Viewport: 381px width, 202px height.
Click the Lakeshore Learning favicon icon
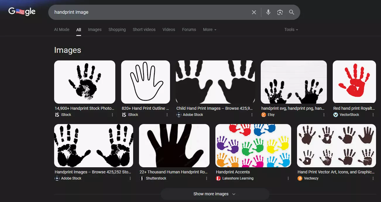[218, 178]
